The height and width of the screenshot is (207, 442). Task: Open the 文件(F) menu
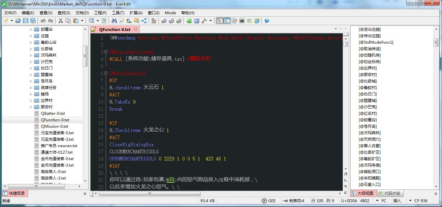coord(10,13)
